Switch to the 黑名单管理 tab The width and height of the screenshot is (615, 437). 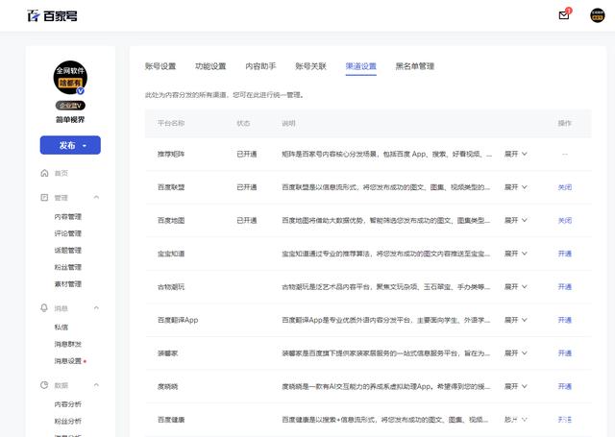[415, 66]
